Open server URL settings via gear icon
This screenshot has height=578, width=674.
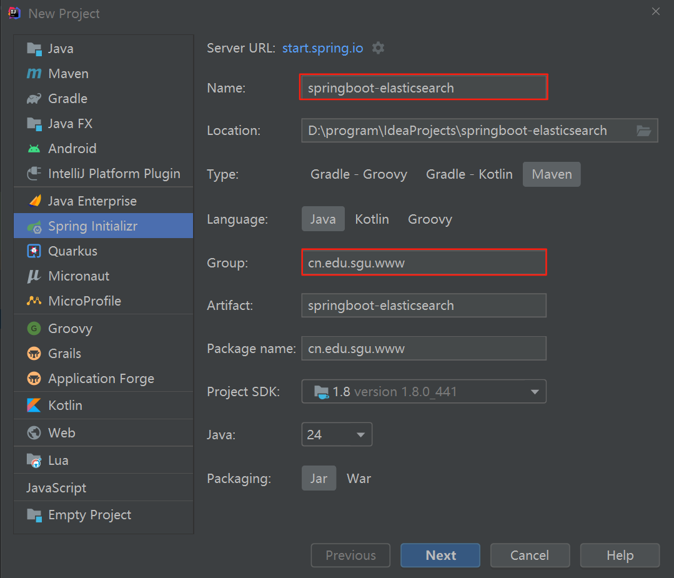point(378,47)
